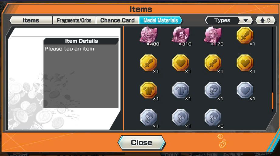Tap the pink character fragment with x310
The height and width of the screenshot is (156, 280).
tap(181, 35)
